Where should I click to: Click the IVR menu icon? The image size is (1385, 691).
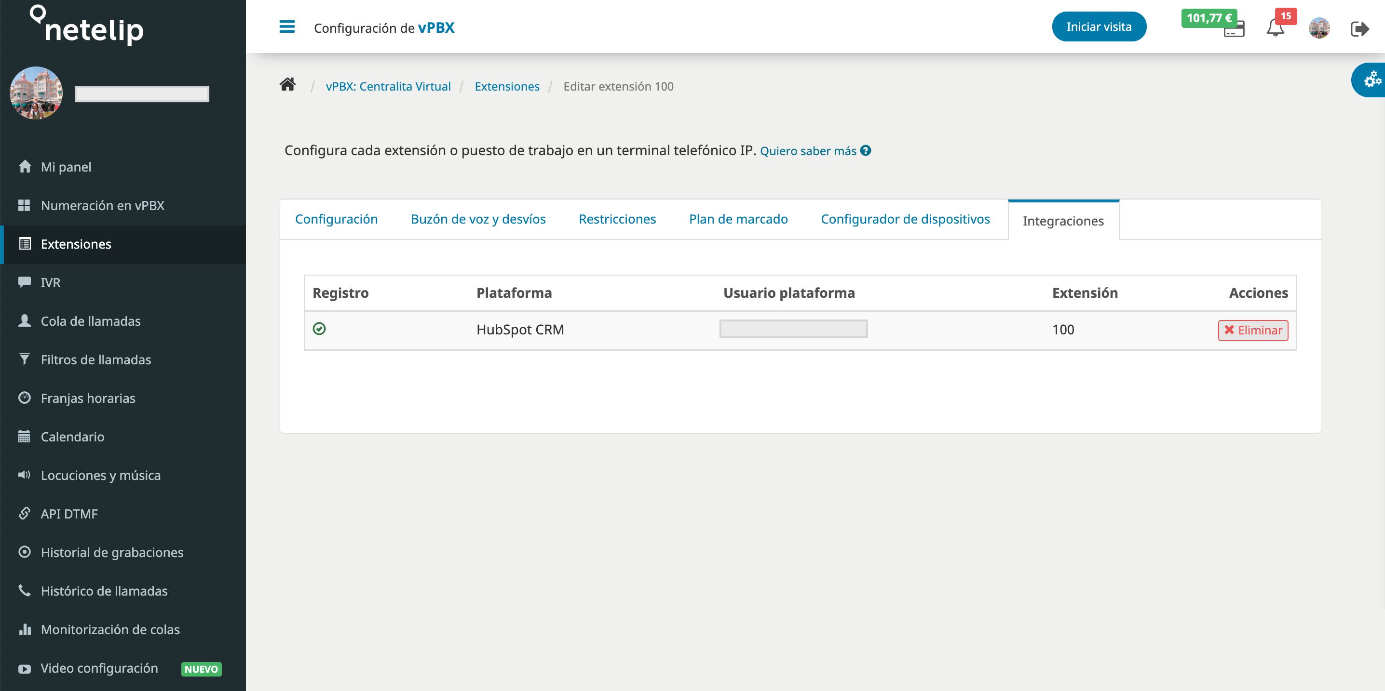coord(24,281)
